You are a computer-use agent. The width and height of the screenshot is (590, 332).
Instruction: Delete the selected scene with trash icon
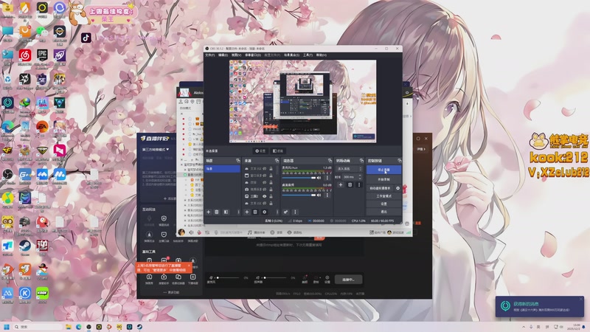217,212
